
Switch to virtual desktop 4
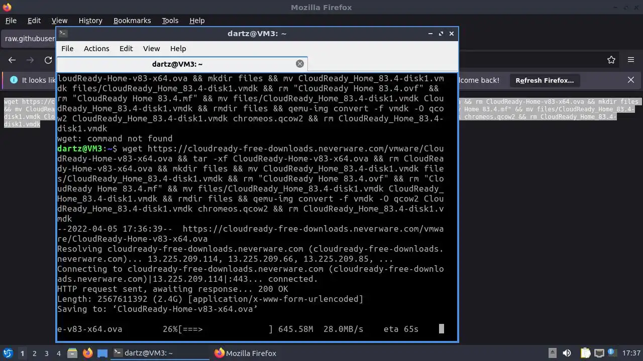(58, 353)
